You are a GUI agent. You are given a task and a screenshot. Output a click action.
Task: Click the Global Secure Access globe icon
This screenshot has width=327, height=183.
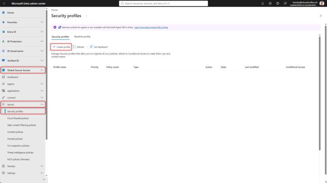tap(3, 70)
